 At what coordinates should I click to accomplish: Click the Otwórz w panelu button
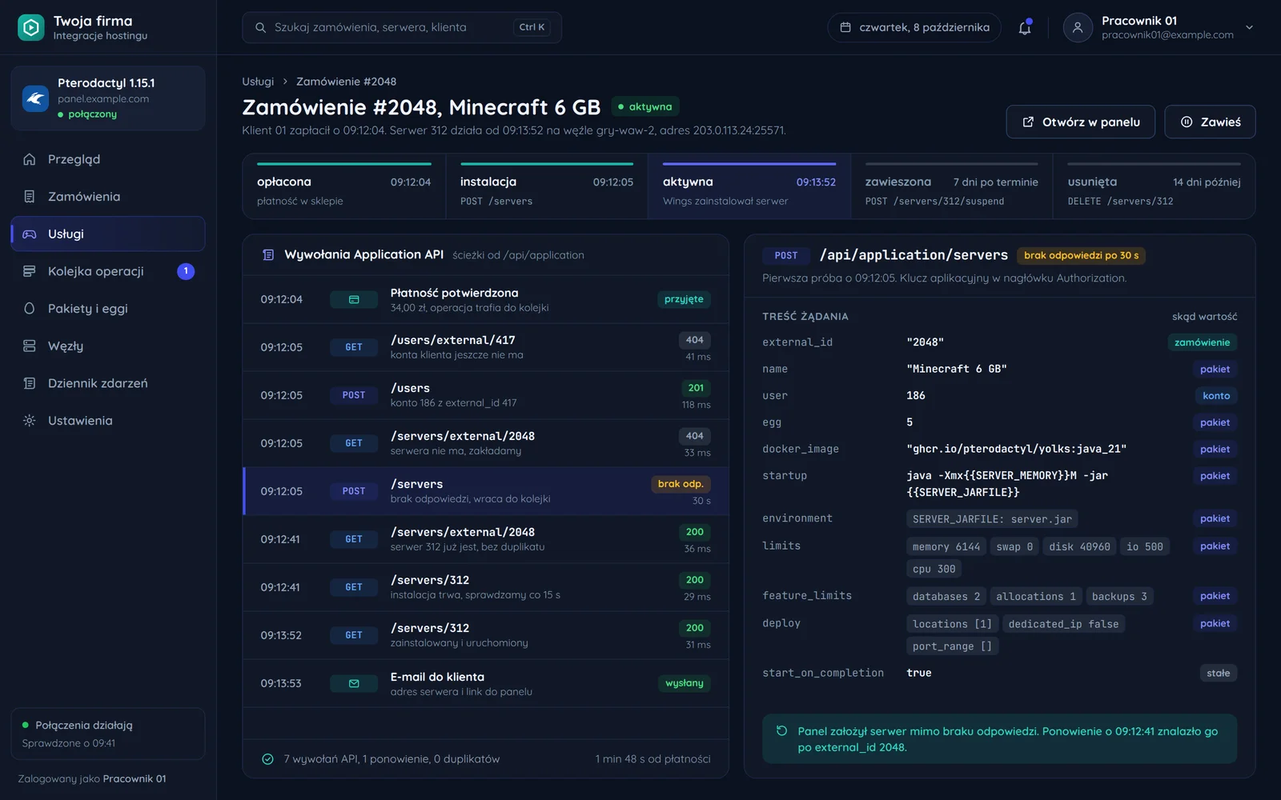(1080, 122)
